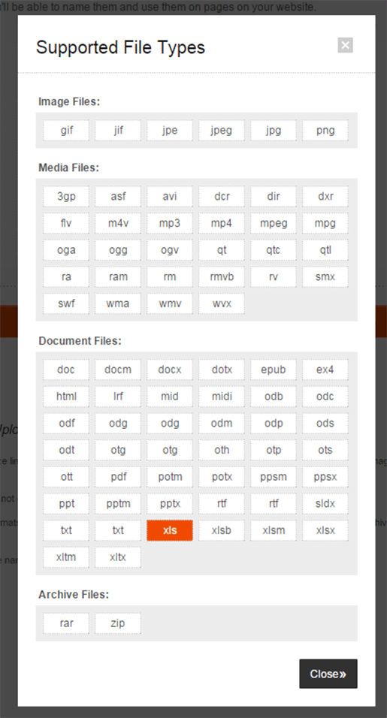The height and width of the screenshot is (718, 387).
Task: Click the jif file type chip
Action: [118, 130]
